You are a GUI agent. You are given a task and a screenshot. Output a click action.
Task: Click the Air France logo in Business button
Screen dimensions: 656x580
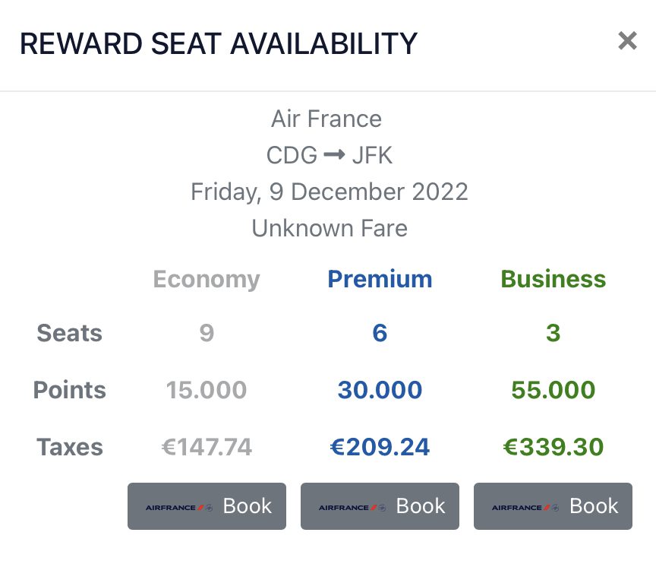525,508
